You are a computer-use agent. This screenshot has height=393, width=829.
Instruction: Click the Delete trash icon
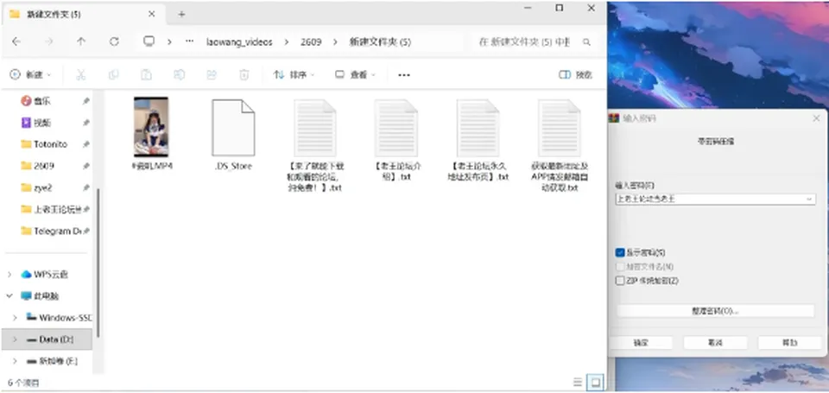244,75
